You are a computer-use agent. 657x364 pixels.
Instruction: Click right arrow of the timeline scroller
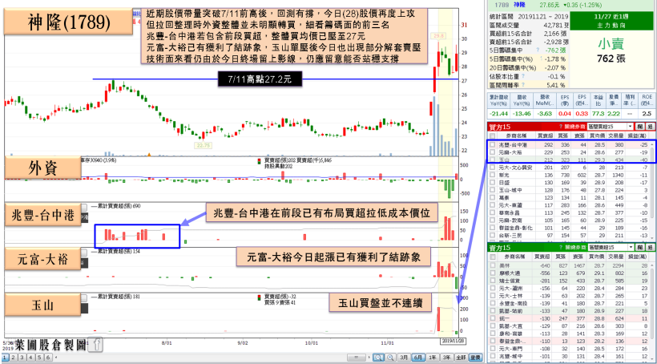[x=369, y=358]
